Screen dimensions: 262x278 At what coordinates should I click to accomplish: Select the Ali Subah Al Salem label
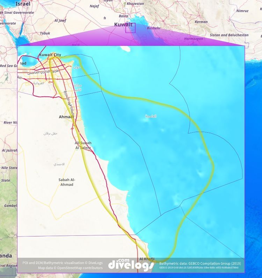[x=83, y=145]
